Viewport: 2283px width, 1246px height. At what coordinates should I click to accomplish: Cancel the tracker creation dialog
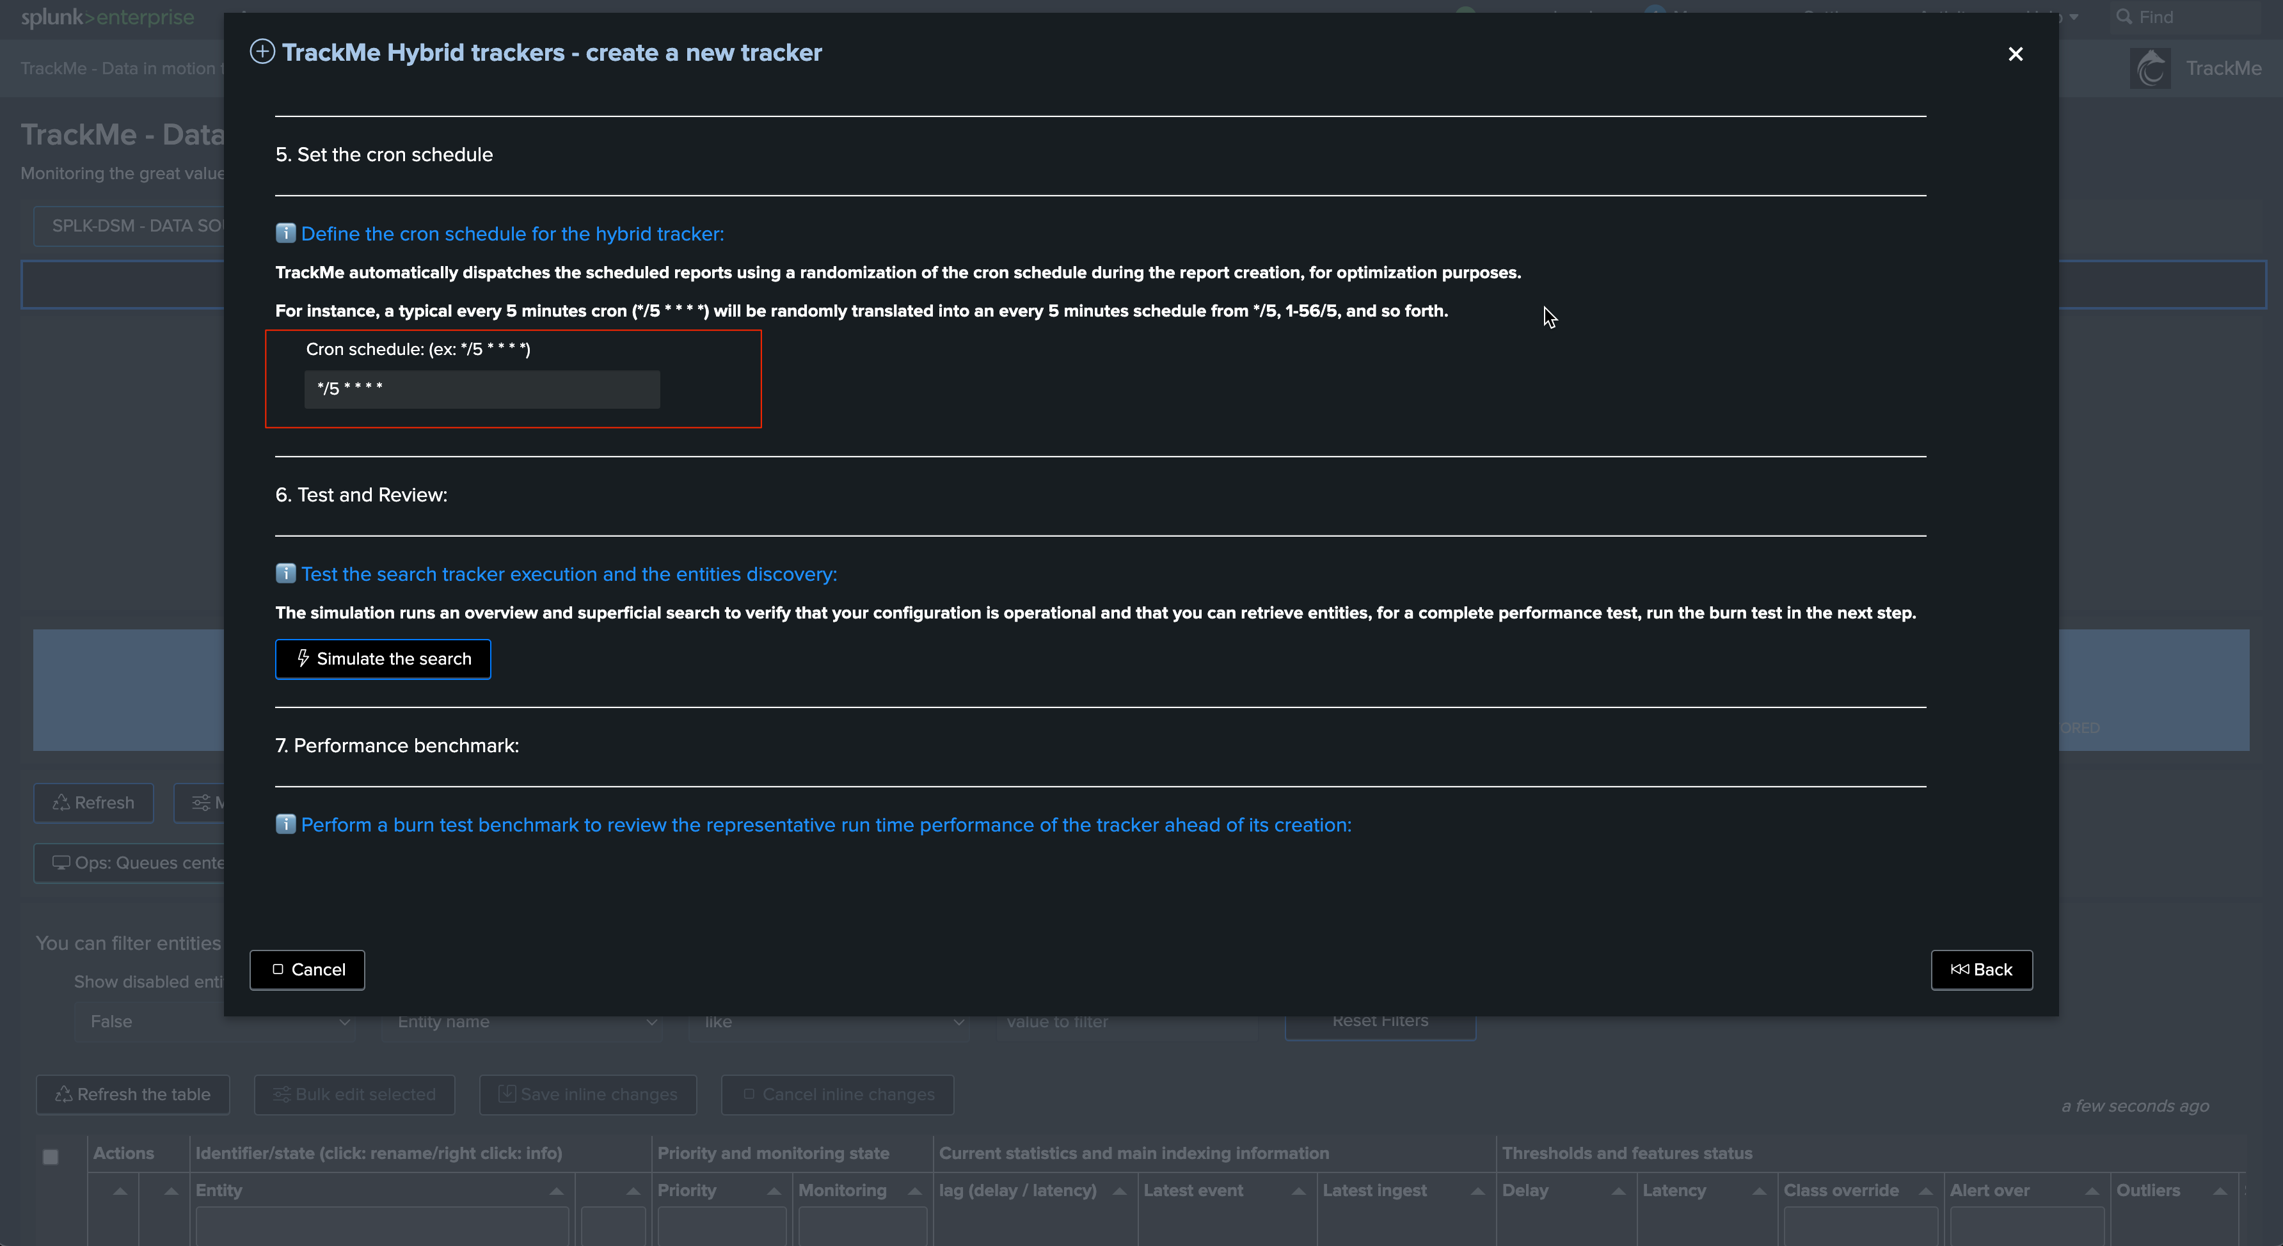[308, 970]
